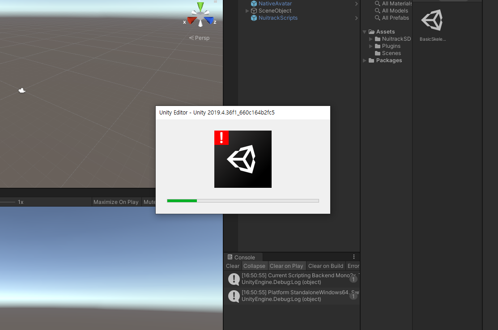
Task: Click the NuitrackScripts prefab cube icon
Action: tap(254, 18)
